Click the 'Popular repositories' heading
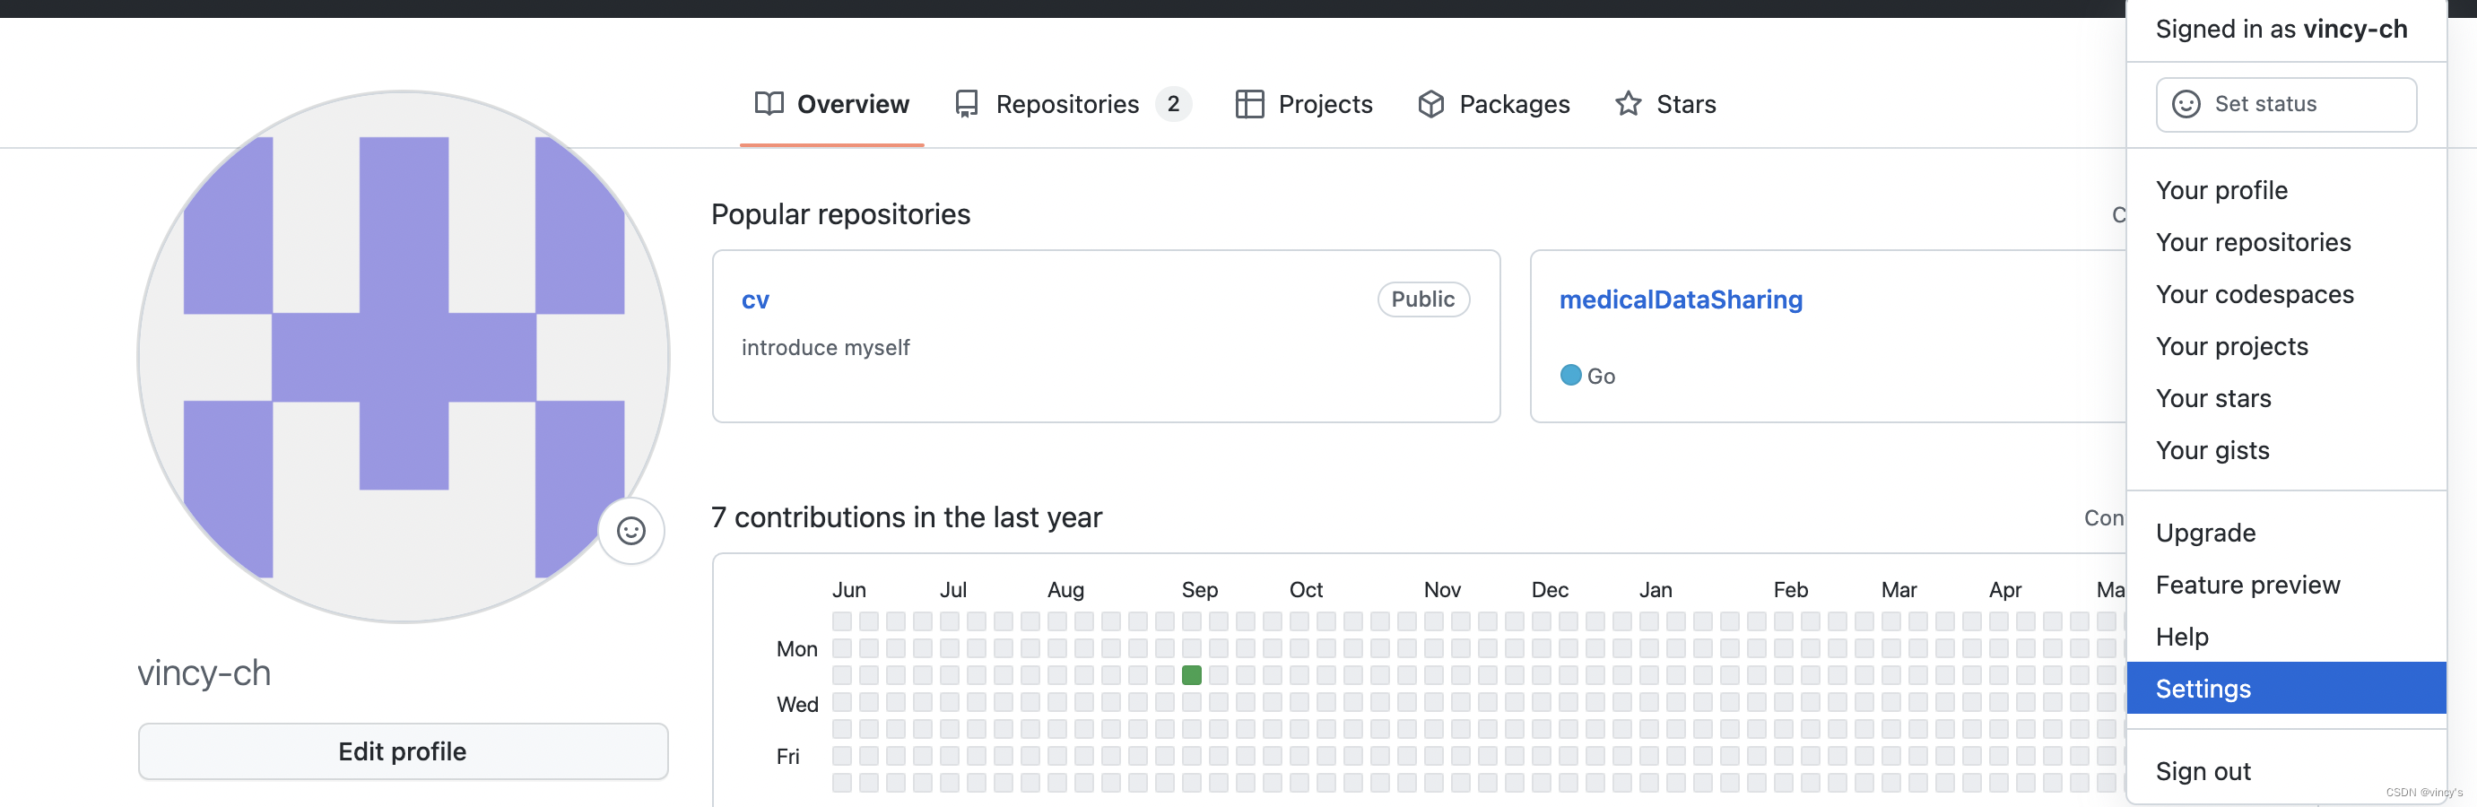This screenshot has height=807, width=2477. 840,213
